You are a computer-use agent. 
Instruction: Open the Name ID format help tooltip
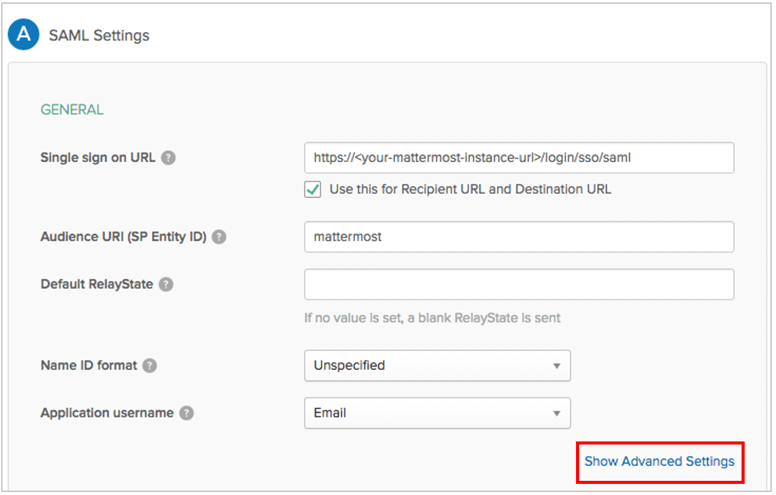coord(149,365)
